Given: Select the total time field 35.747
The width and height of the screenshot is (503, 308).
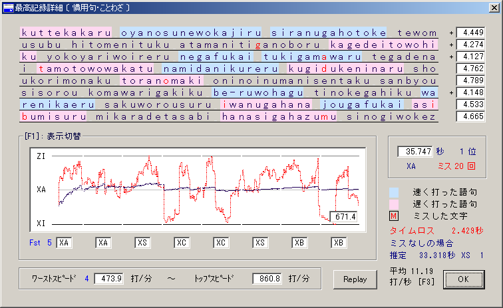Looking at the screenshot, I should [x=415, y=152].
